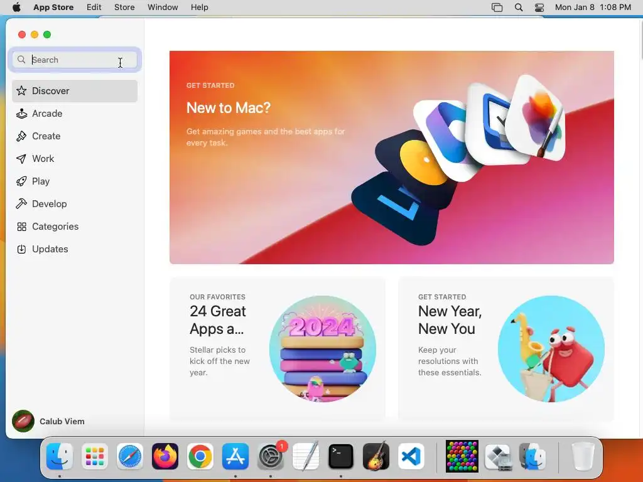The height and width of the screenshot is (482, 643).
Task: Open the App Store menu
Action: pyautogui.click(x=53, y=8)
